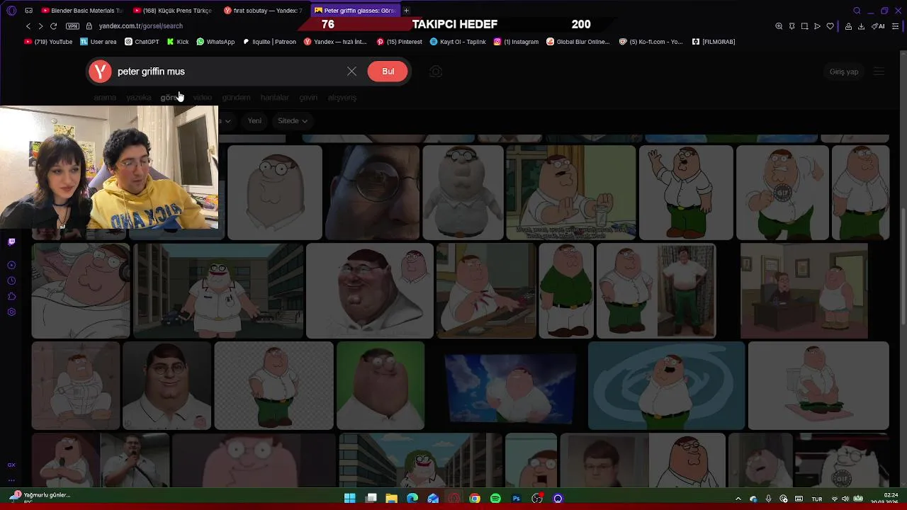The image size is (907, 510).
Task: Reload the current page
Action: (53, 26)
